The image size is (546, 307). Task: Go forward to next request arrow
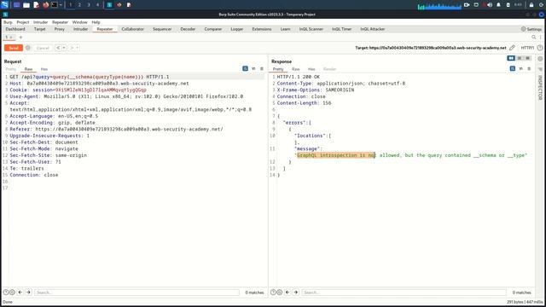(72, 48)
